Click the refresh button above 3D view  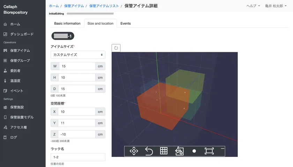[116, 48]
